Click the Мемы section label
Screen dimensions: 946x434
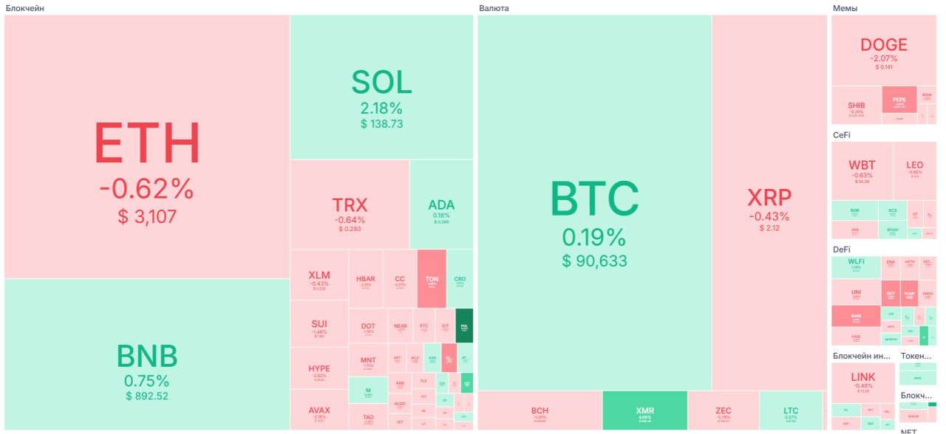pos(845,8)
